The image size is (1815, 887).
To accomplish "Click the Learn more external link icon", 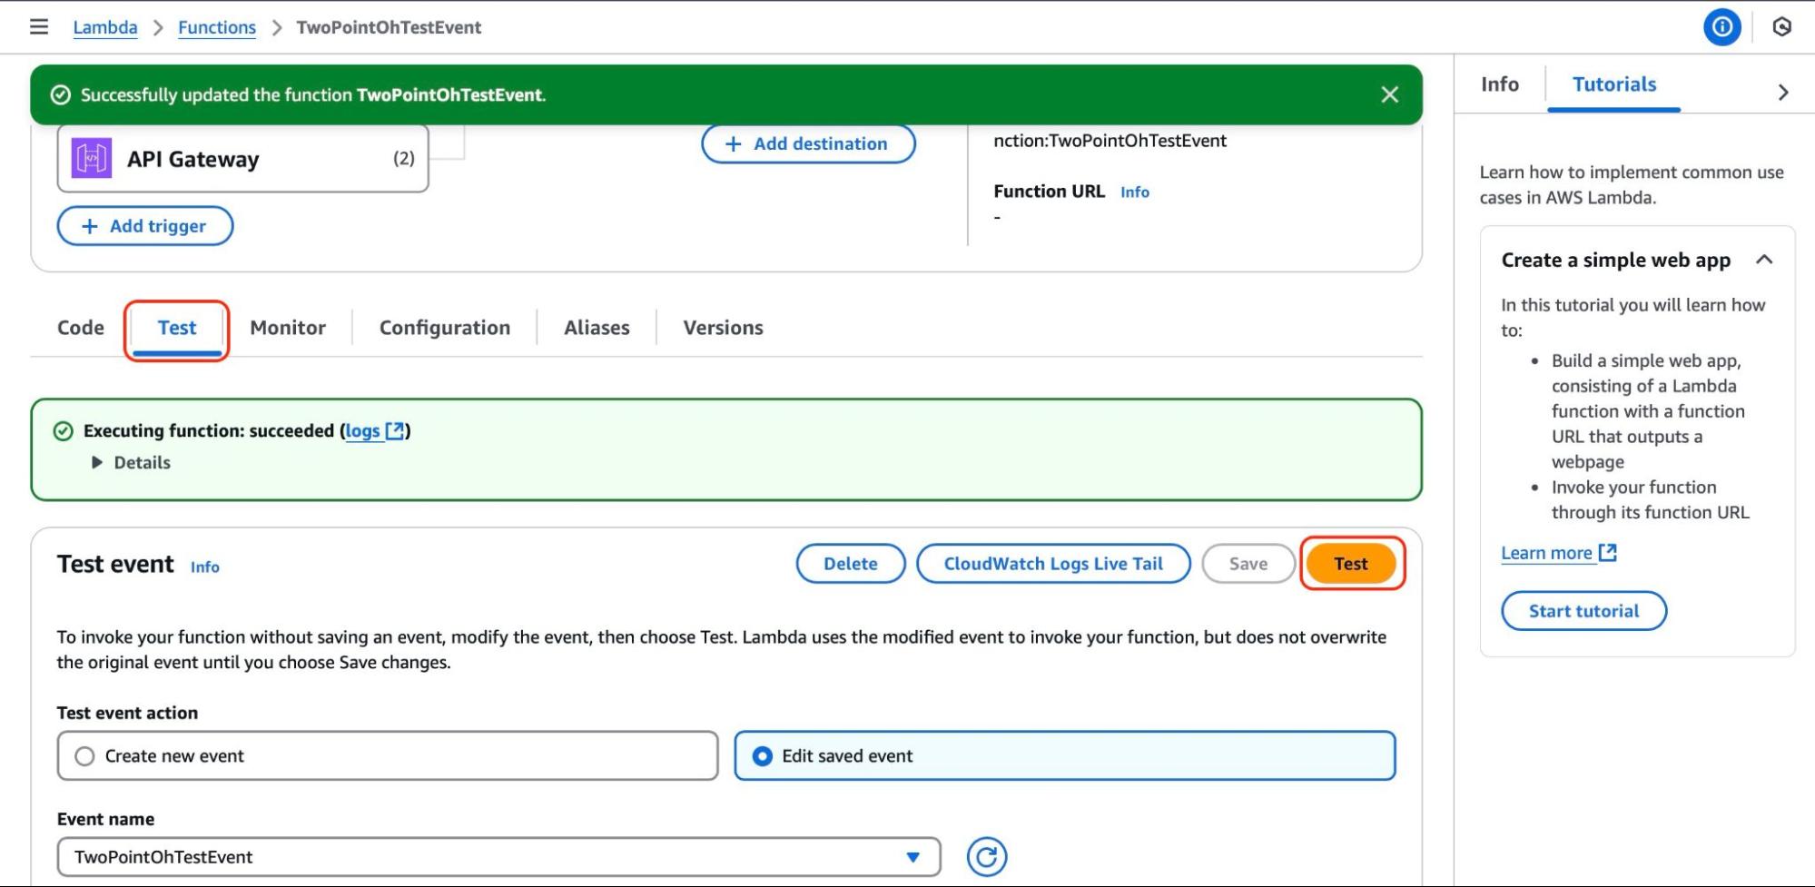I will [x=1607, y=552].
